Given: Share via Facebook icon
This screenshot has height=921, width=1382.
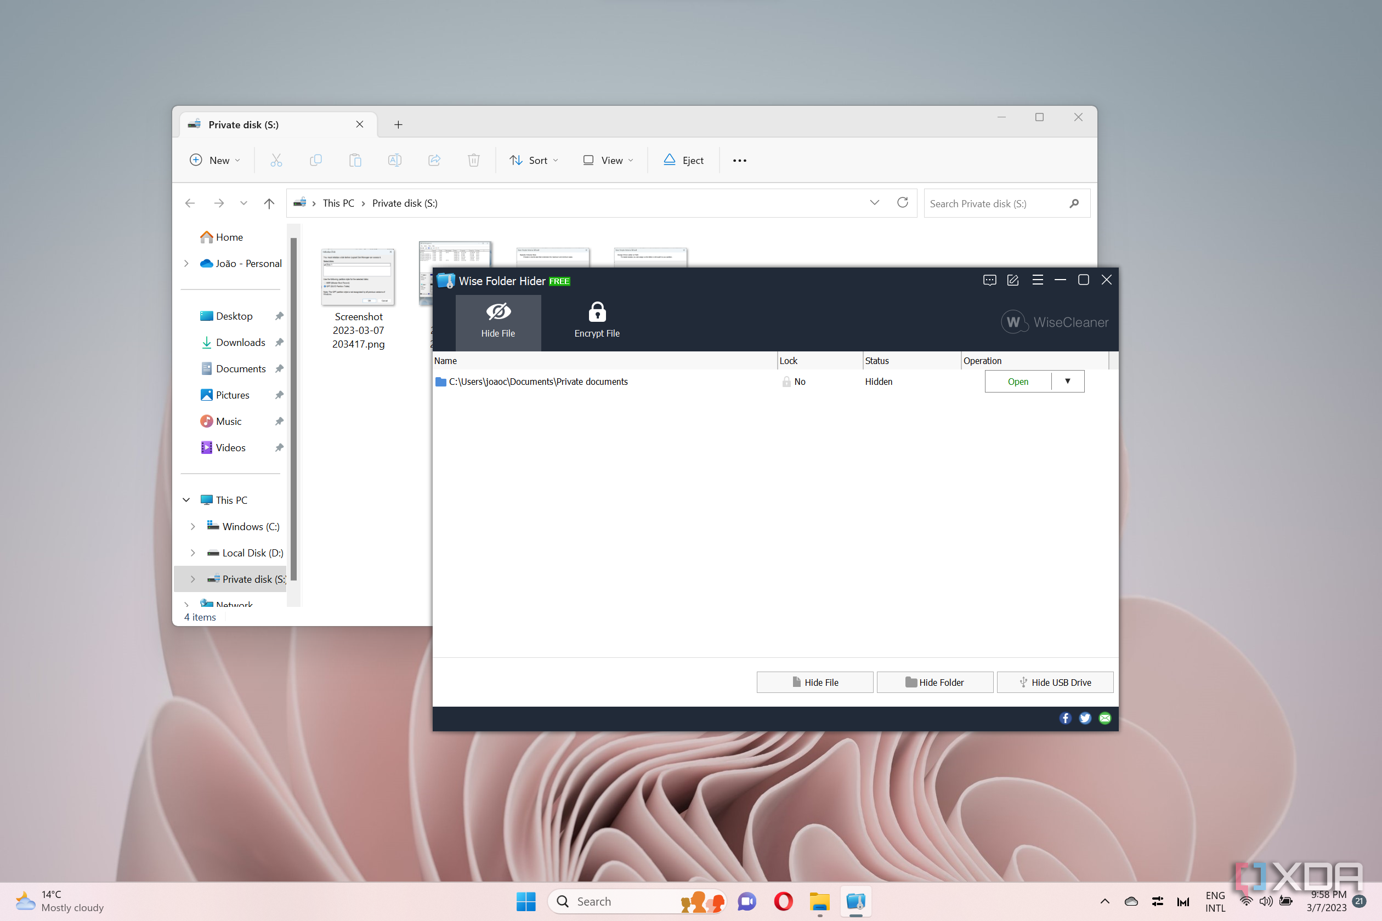Looking at the screenshot, I should coord(1065,718).
